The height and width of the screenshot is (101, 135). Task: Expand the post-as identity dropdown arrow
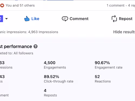[x=6, y=19]
